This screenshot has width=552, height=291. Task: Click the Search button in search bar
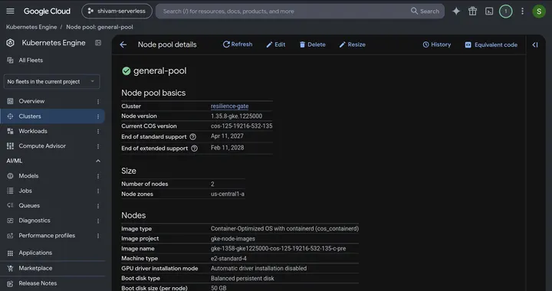click(426, 11)
